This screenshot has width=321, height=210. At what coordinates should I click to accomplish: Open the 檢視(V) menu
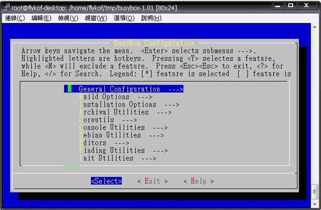click(68, 18)
